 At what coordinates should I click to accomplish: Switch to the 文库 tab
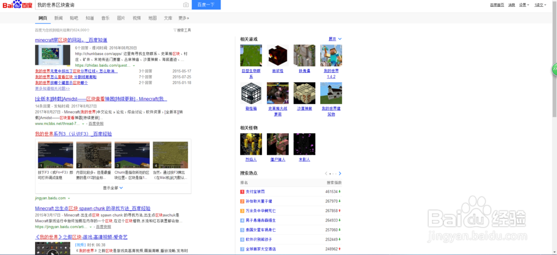[168, 18]
